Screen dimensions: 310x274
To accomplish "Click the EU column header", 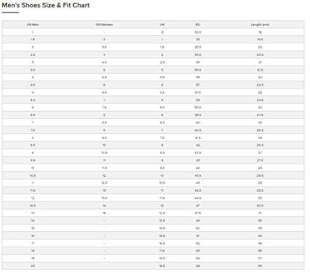I will point(198,25).
